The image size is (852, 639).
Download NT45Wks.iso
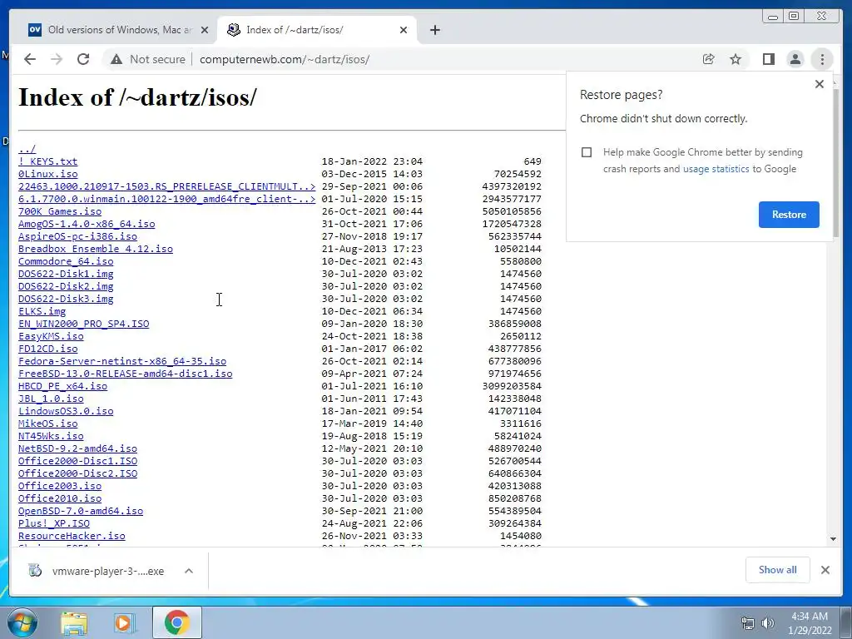[51, 436]
